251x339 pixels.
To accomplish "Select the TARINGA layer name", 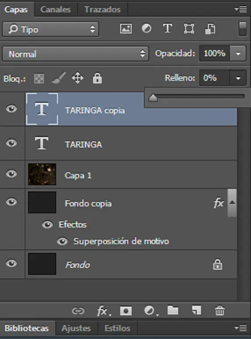I will pyautogui.click(x=83, y=144).
